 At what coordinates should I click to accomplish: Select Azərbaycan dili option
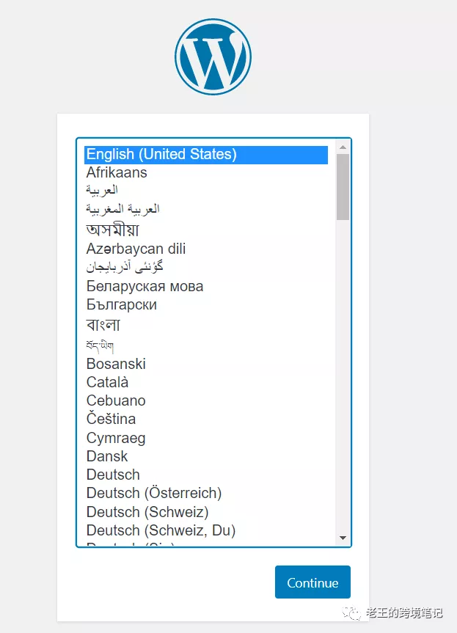(136, 249)
